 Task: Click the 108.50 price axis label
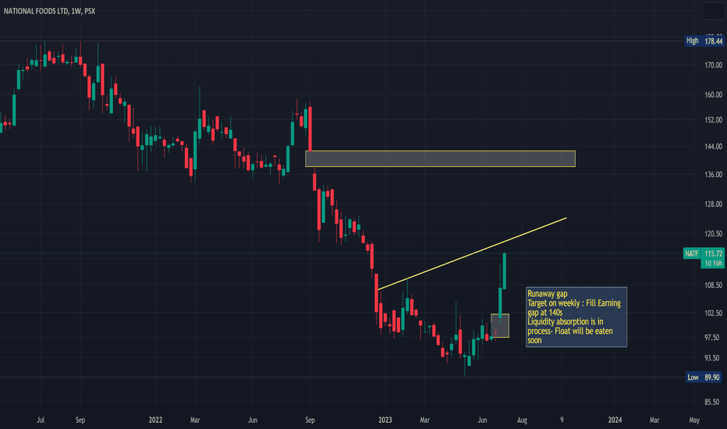713,285
